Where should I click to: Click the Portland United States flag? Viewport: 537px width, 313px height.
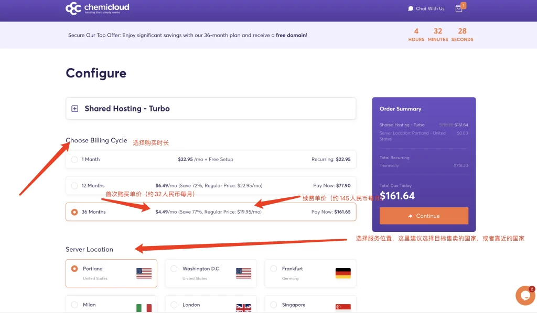[x=144, y=273]
